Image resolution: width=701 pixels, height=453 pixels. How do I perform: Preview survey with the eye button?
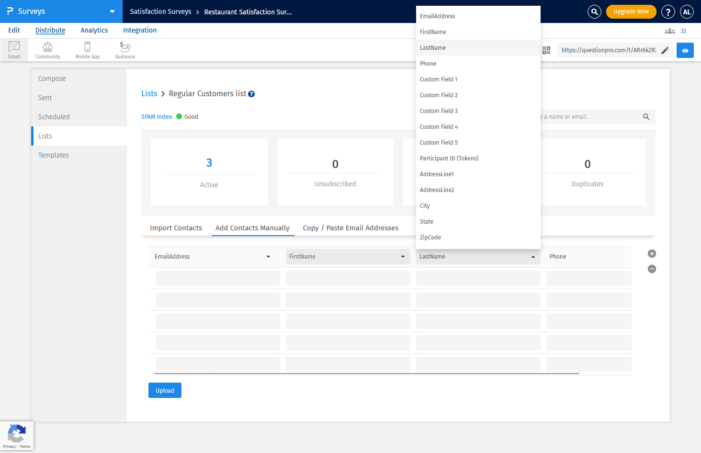tap(685, 50)
